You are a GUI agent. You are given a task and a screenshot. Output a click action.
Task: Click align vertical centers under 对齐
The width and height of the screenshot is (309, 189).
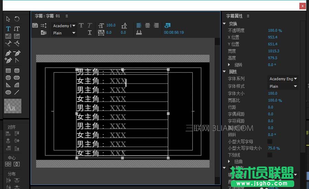(x=17, y=141)
